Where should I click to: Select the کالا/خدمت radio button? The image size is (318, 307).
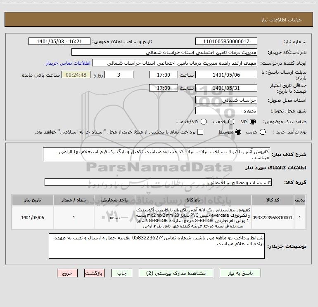(204, 122)
